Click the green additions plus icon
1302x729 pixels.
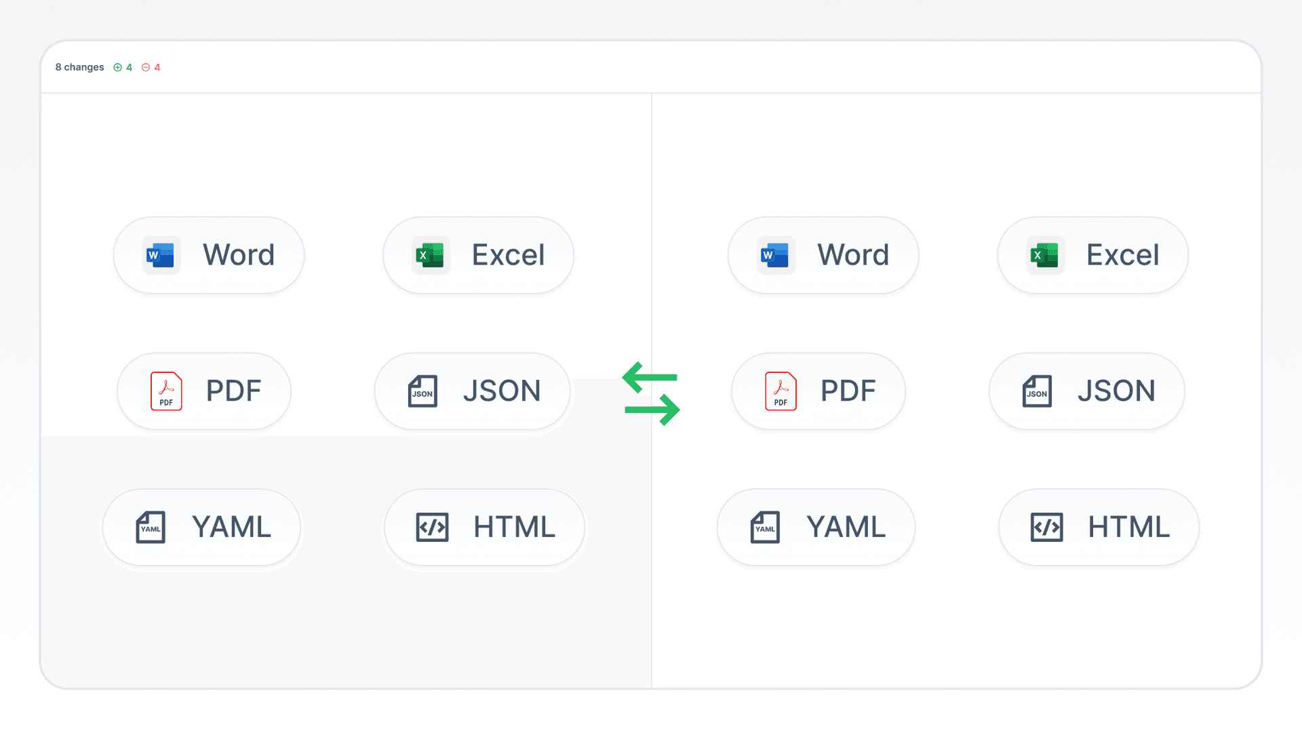click(117, 67)
